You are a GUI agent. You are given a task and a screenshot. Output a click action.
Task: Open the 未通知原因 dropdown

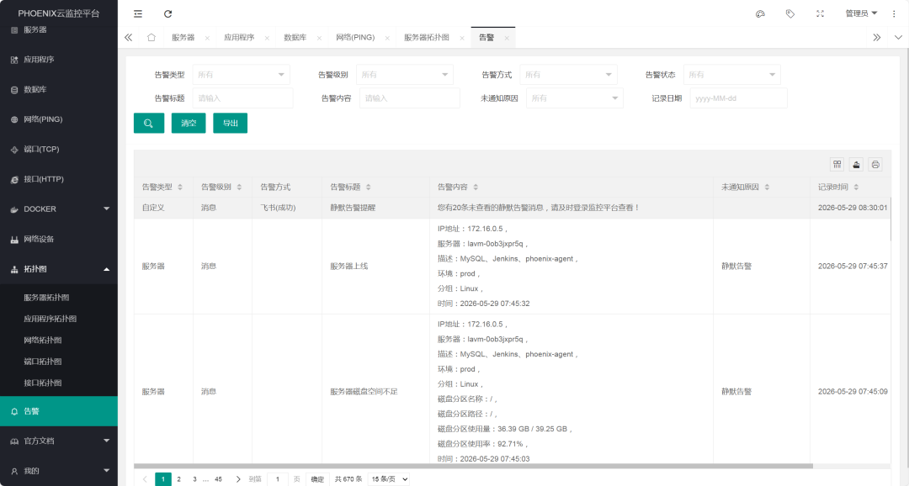click(575, 98)
